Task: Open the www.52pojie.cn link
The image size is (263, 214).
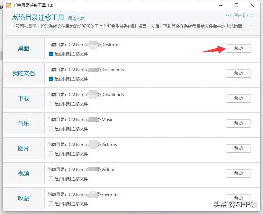Action: 240,15
